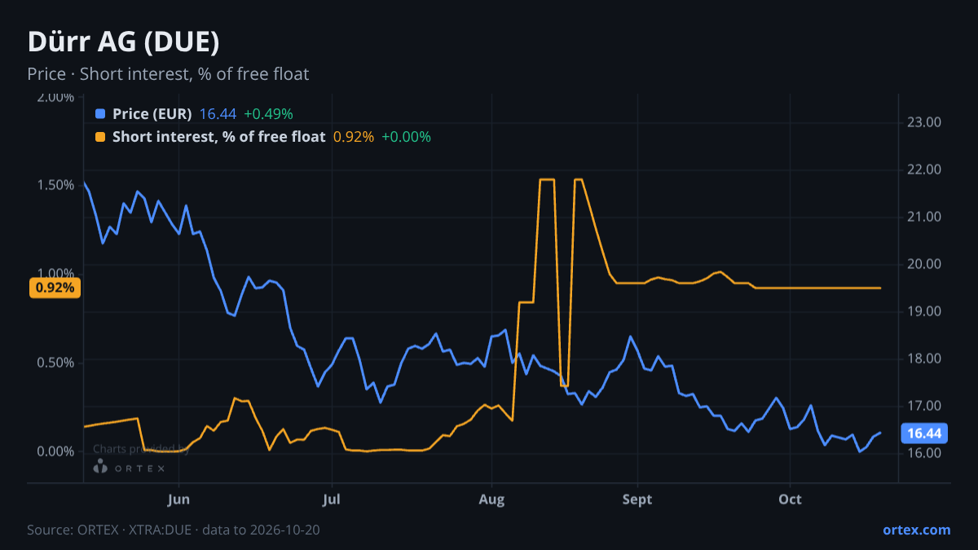Screen dimensions: 978x550
Task: Click the 23.00 right axis label
Action: click(x=924, y=122)
